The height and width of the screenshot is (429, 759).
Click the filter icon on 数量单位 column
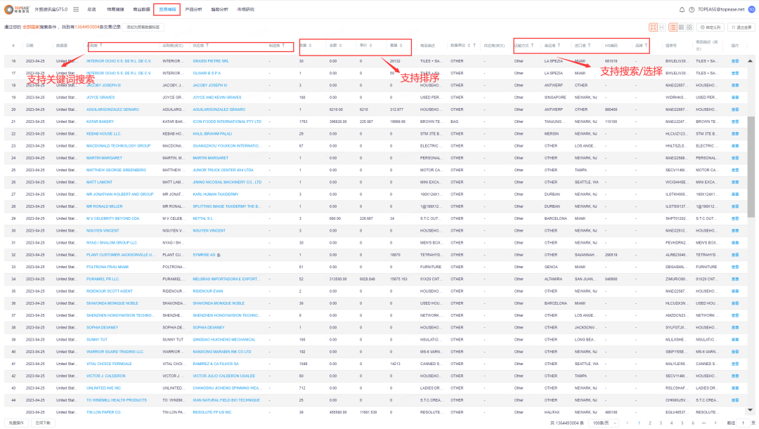pyautogui.click(x=474, y=46)
